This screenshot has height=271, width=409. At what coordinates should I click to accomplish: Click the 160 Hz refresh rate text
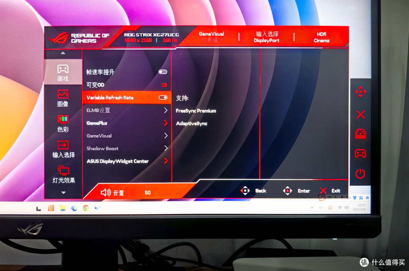point(170,40)
